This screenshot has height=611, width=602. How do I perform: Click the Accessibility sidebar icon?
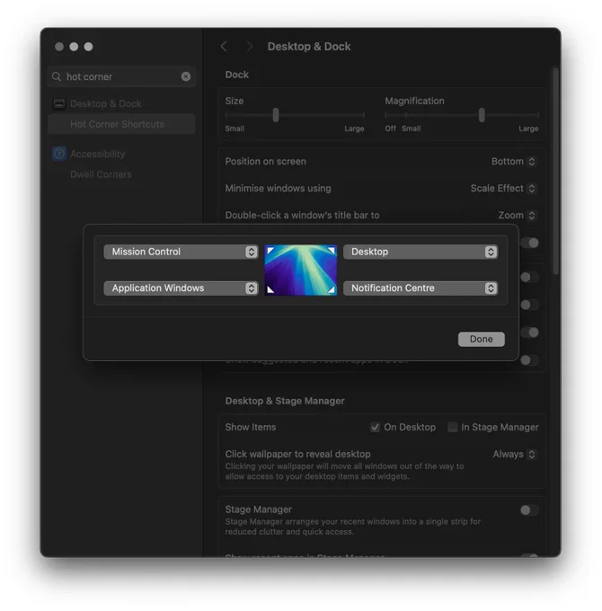(59, 154)
